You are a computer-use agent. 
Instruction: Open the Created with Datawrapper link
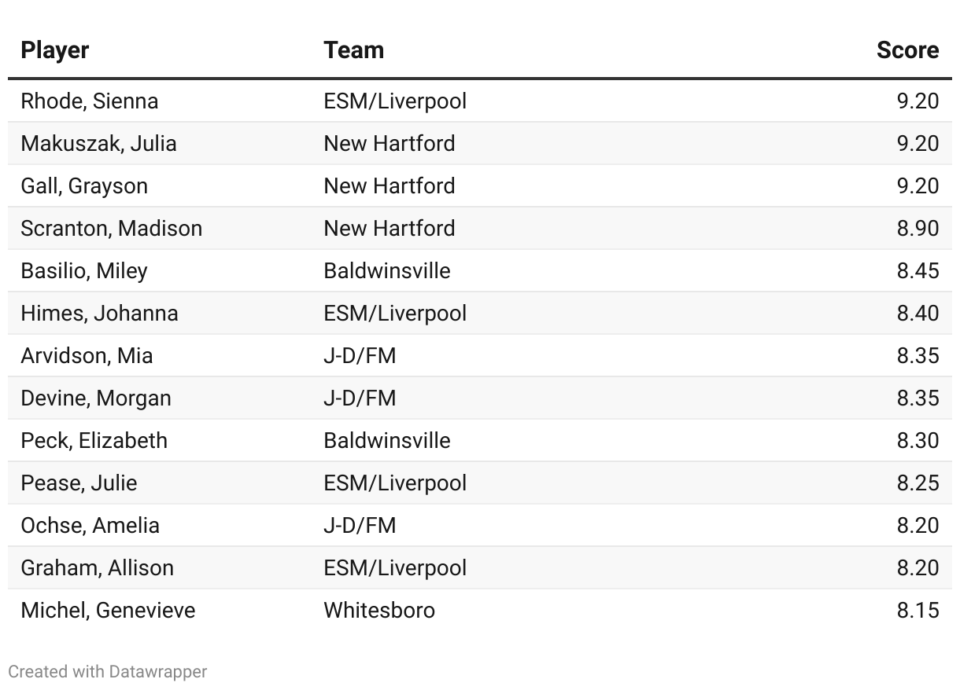(108, 672)
